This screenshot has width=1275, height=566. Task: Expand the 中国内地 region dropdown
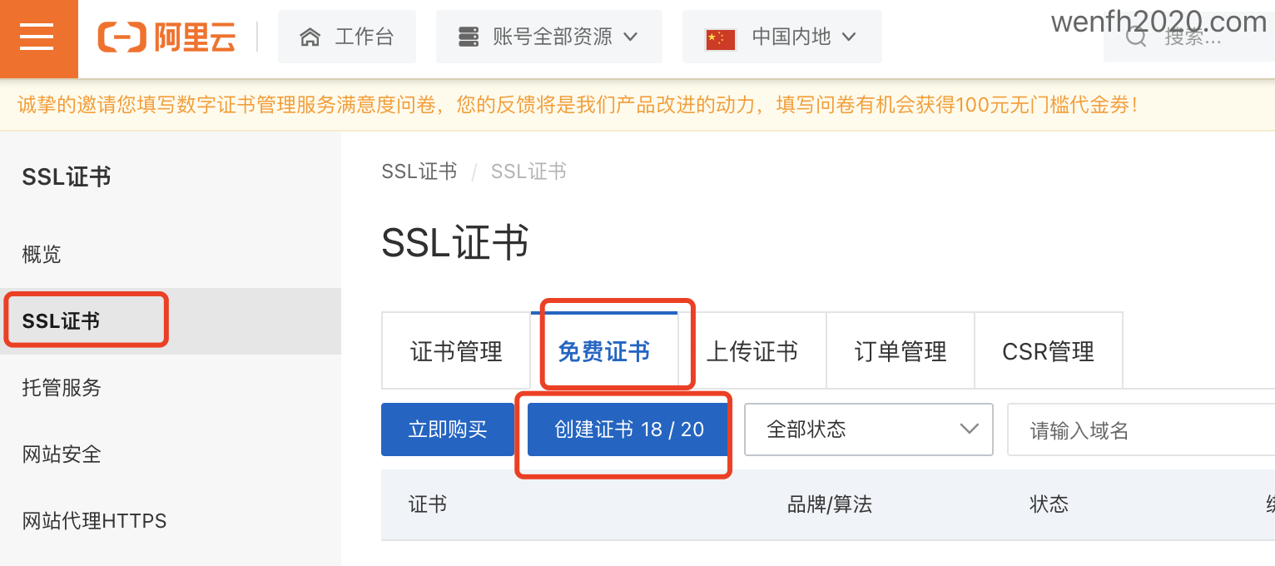pyautogui.click(x=782, y=37)
